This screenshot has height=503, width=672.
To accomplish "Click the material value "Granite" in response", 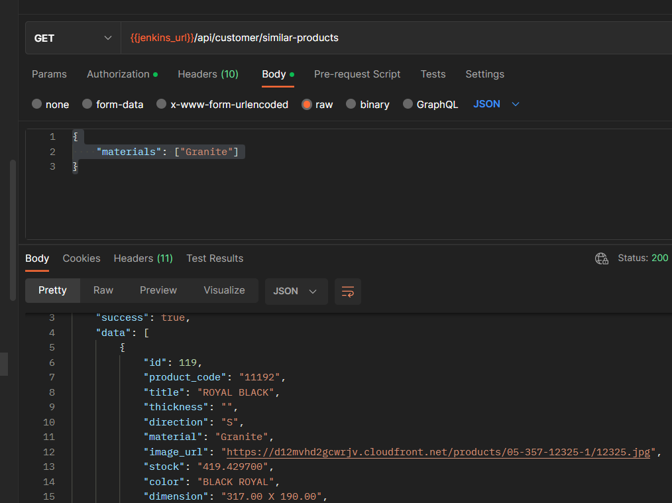I will pyautogui.click(x=241, y=437).
